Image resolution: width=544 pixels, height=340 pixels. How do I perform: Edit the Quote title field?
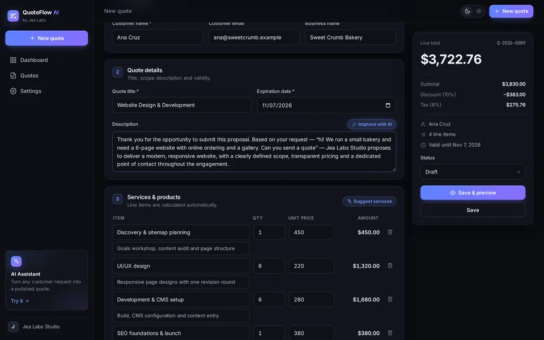[181, 105]
